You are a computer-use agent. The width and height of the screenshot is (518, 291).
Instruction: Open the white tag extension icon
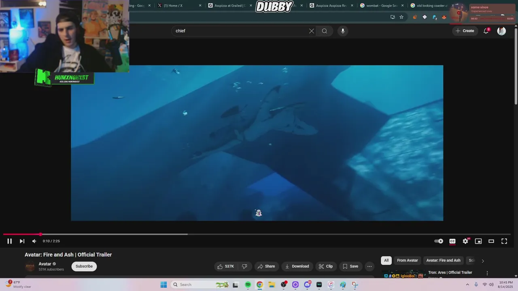coord(425,17)
